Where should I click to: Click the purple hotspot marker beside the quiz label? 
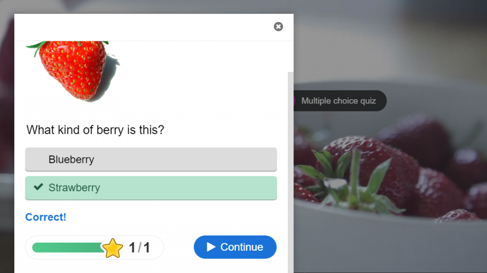pyautogui.click(x=294, y=101)
